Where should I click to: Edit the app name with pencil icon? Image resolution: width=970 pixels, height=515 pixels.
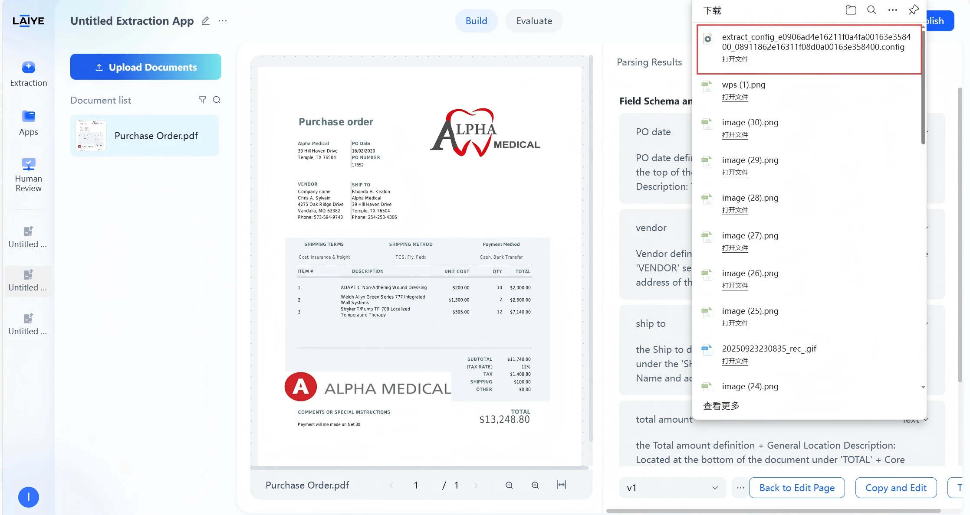205,21
